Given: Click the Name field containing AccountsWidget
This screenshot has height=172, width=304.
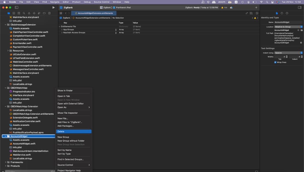Looking at the screenshot, I should click(288, 22).
